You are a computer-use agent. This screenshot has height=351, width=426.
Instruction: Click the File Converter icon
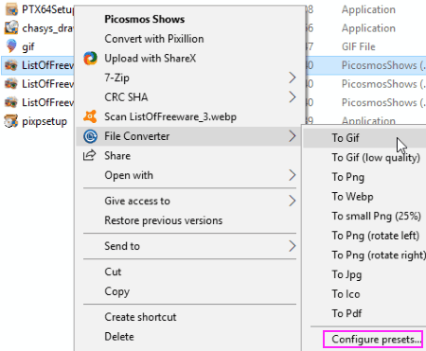pos(90,136)
